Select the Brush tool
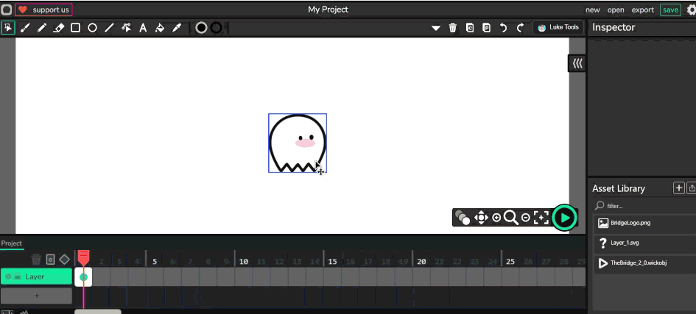 coord(25,28)
